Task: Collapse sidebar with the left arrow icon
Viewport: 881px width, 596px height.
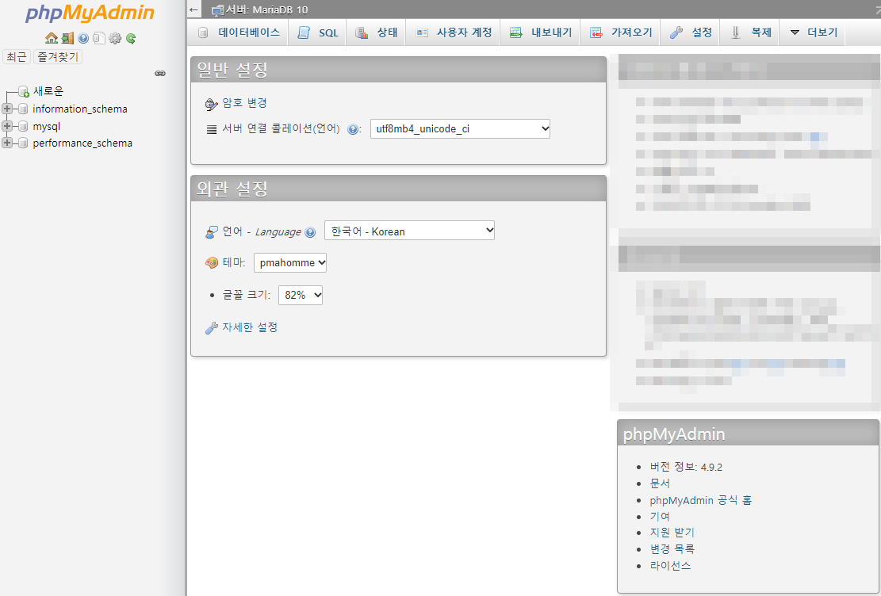Action: tap(193, 10)
